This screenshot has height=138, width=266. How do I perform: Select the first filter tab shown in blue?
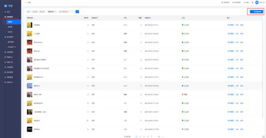click(28, 12)
